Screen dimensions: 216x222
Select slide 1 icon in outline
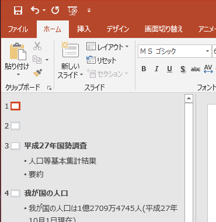coord(16,106)
